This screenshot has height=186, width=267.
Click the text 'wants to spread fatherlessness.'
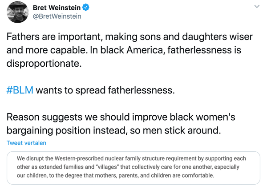pyautogui.click(x=105, y=91)
